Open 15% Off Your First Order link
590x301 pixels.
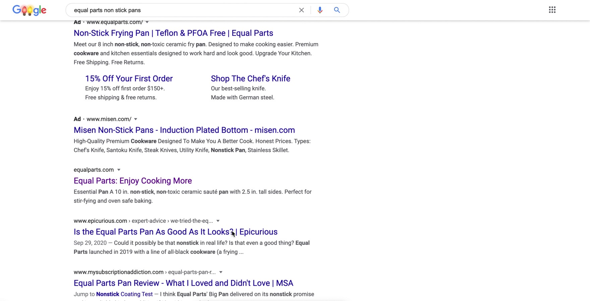(x=129, y=79)
